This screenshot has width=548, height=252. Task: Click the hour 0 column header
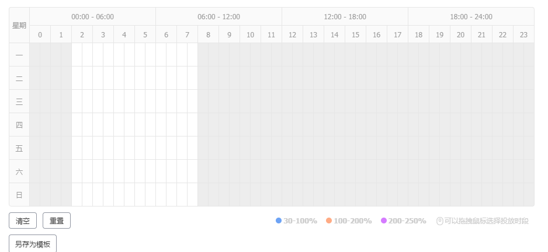point(40,35)
